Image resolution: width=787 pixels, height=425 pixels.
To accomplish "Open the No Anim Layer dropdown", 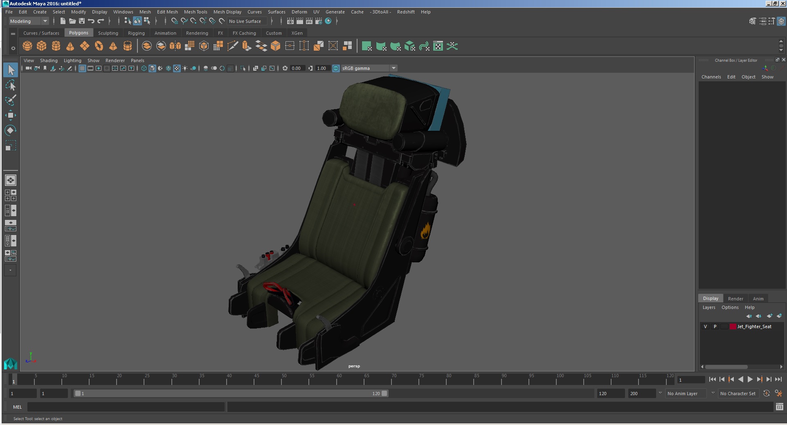I will point(686,394).
